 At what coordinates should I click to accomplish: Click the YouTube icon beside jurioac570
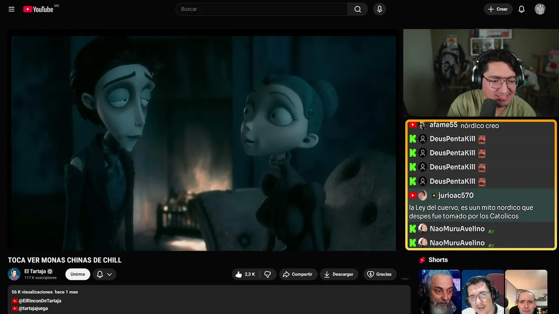(x=413, y=195)
